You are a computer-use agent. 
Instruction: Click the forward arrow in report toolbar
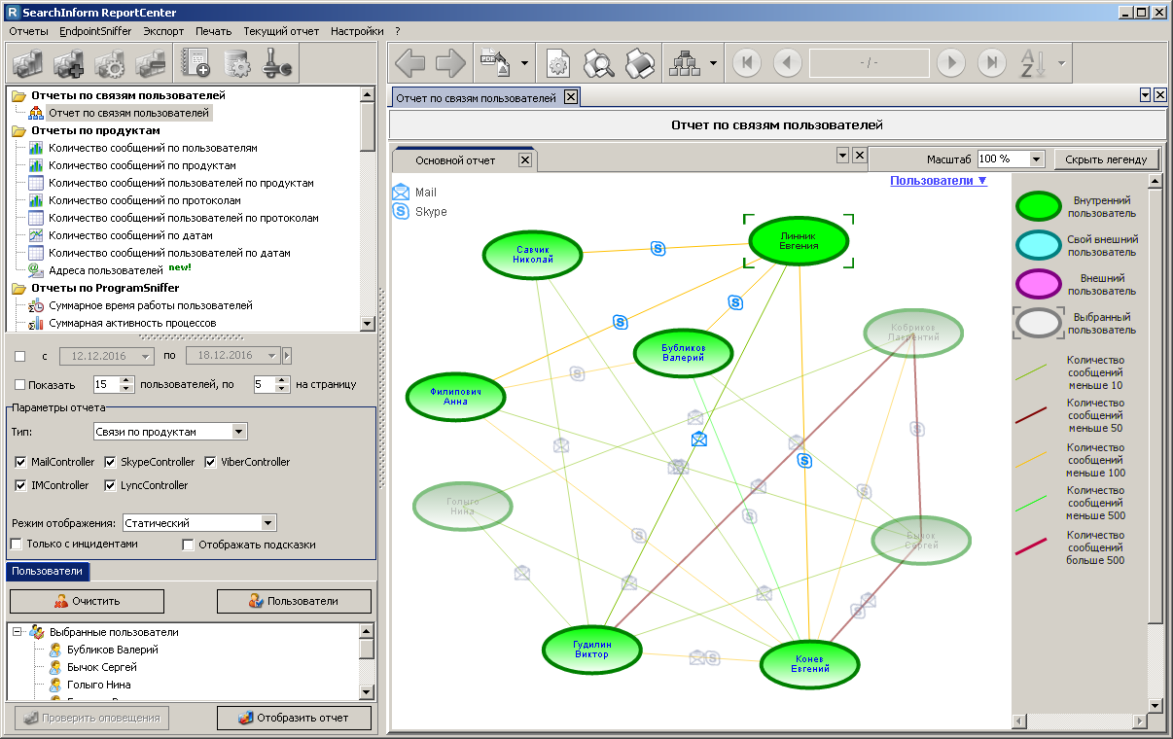pos(451,64)
